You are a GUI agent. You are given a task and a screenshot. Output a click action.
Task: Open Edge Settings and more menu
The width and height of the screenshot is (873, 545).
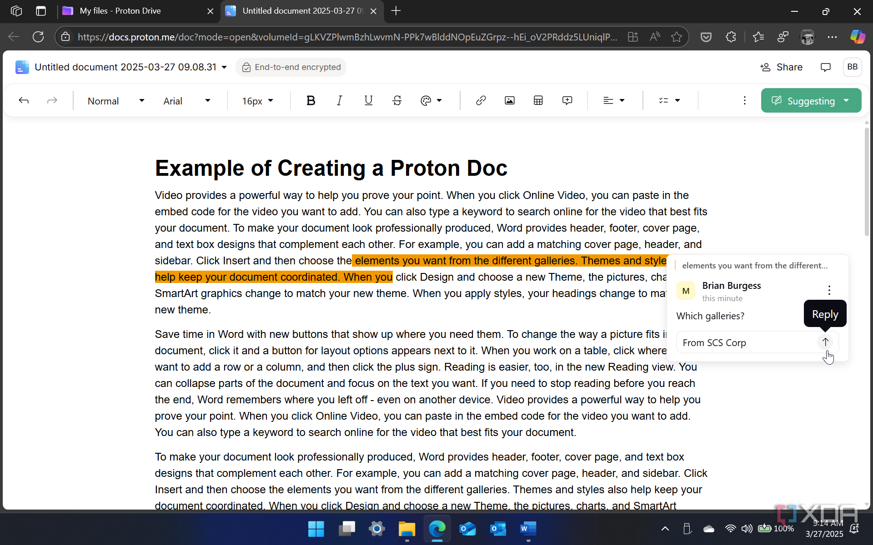point(832,37)
